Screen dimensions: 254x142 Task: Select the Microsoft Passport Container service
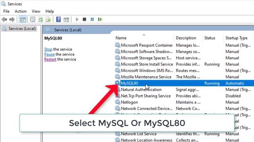coord(184,45)
